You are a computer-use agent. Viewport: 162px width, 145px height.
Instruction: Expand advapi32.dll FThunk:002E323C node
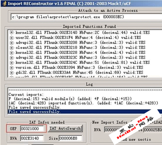(11, 58)
